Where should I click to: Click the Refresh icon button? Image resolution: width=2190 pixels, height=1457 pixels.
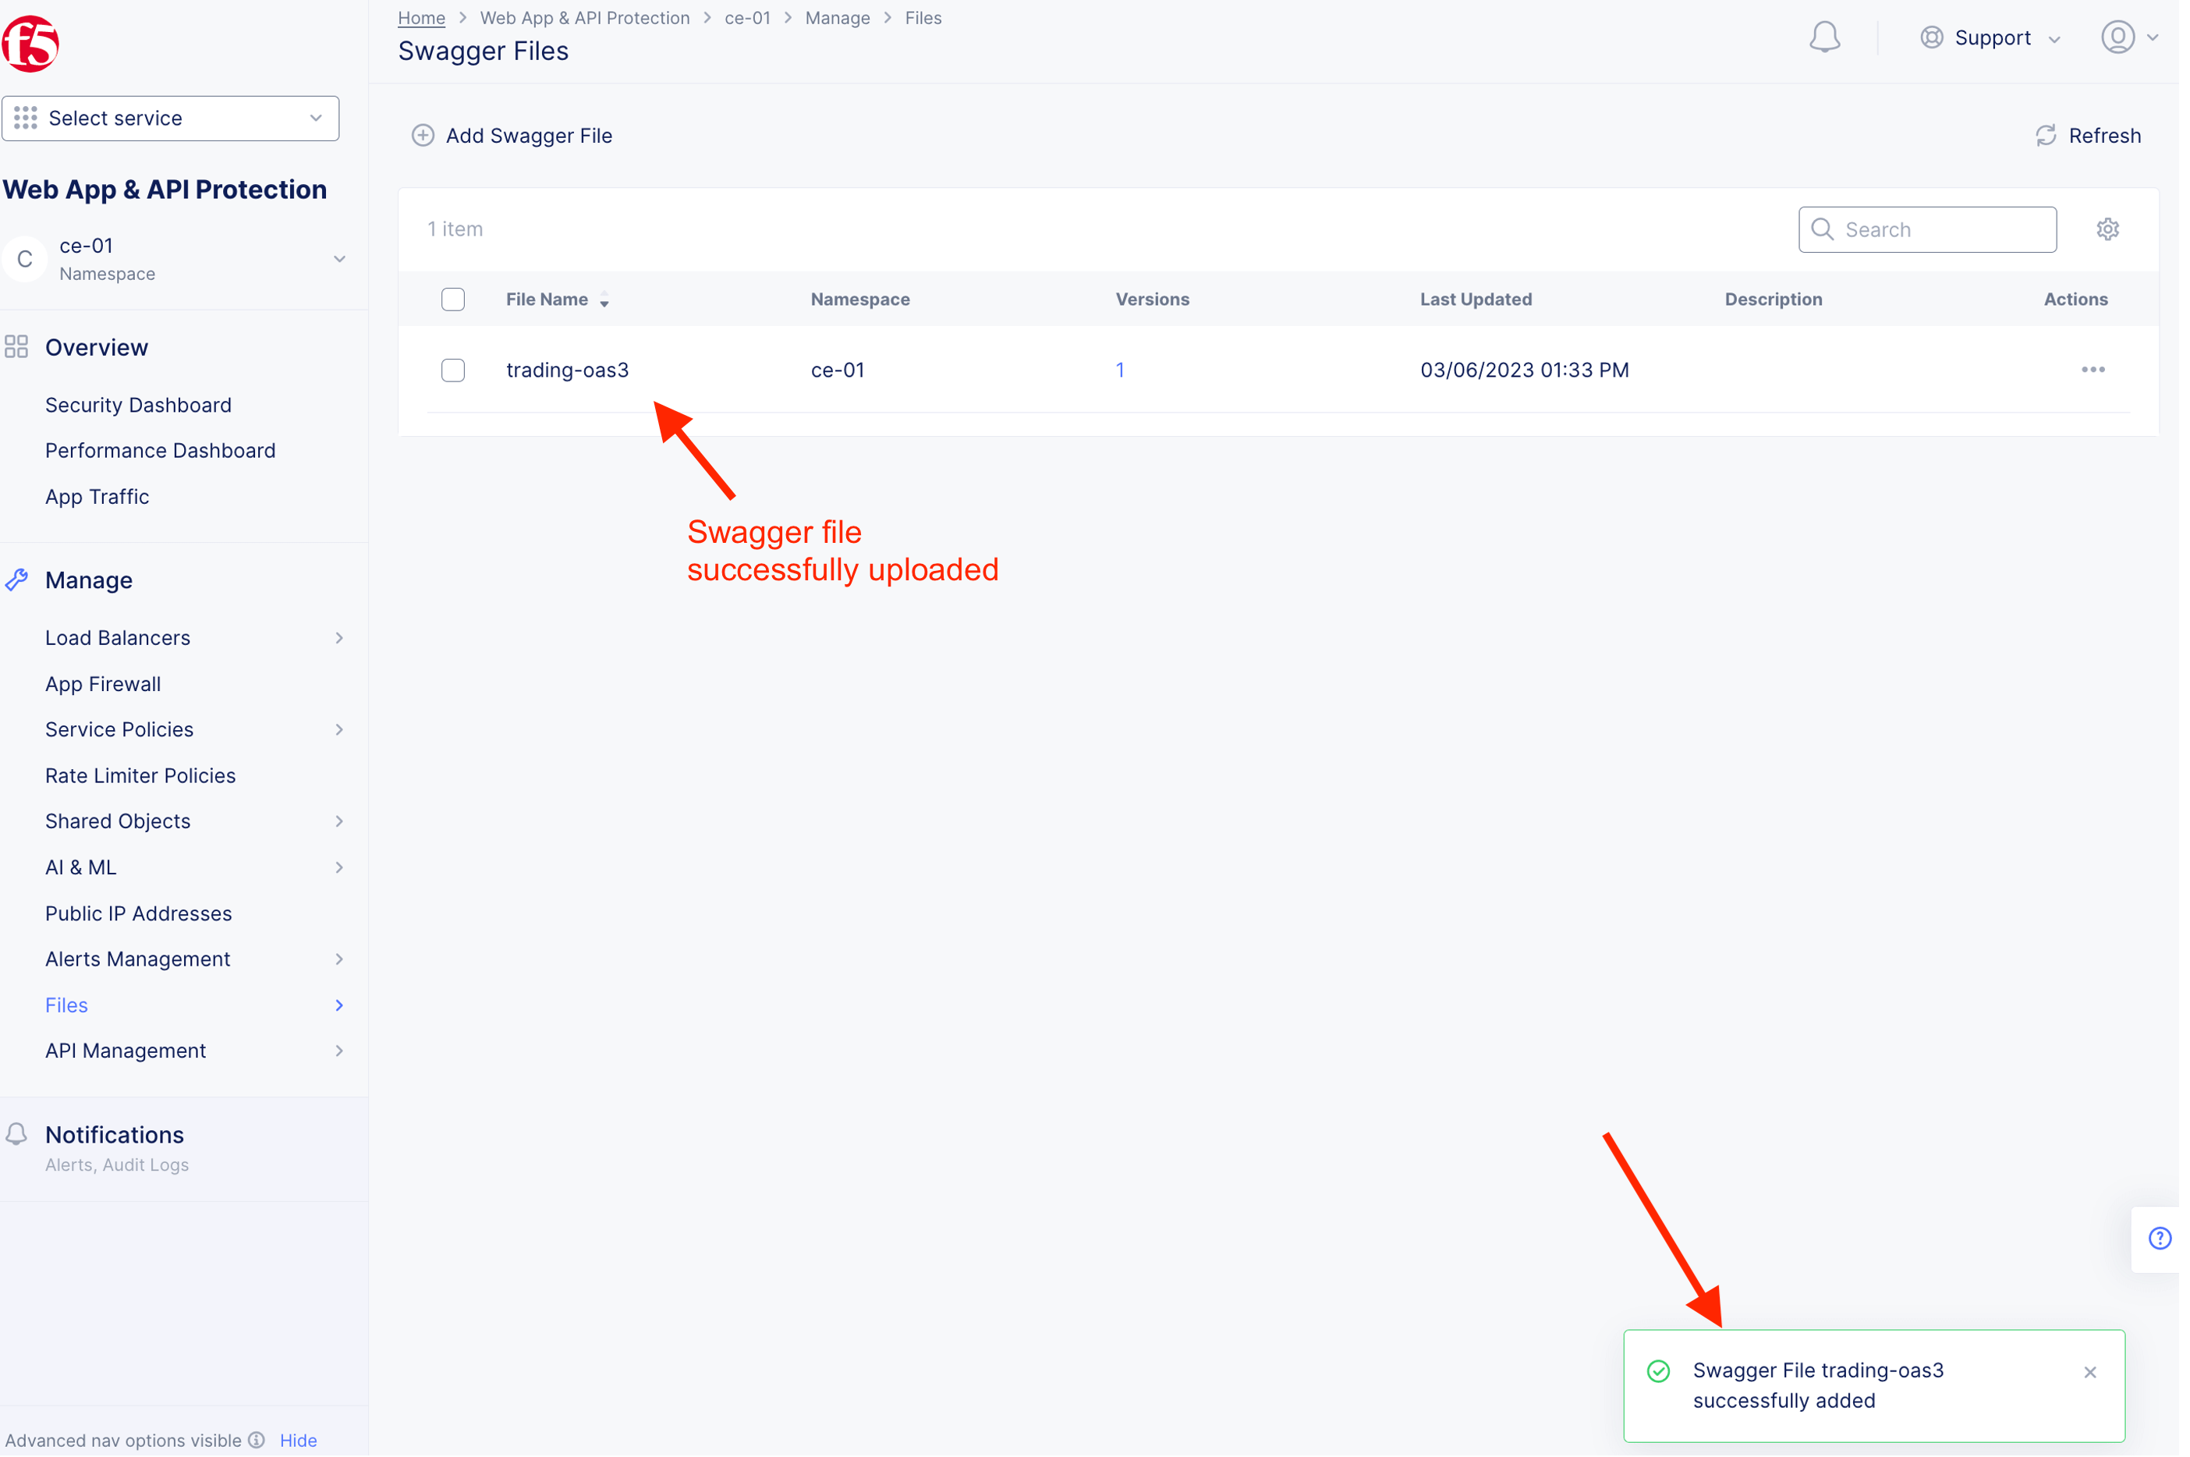coord(2046,136)
